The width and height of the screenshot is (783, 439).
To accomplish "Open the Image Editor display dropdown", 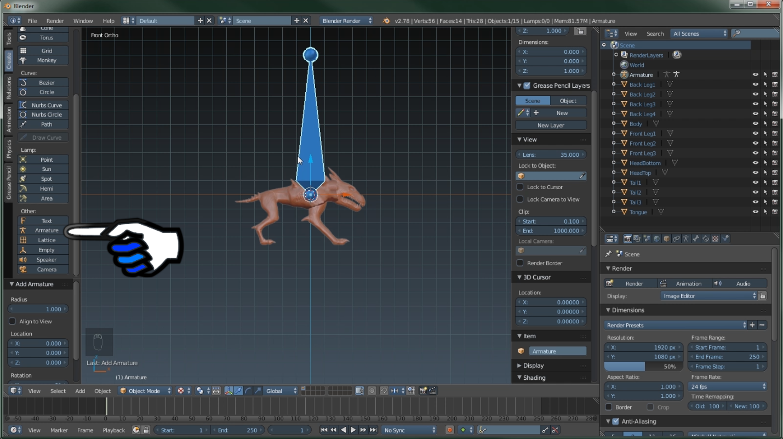I will [x=708, y=296].
